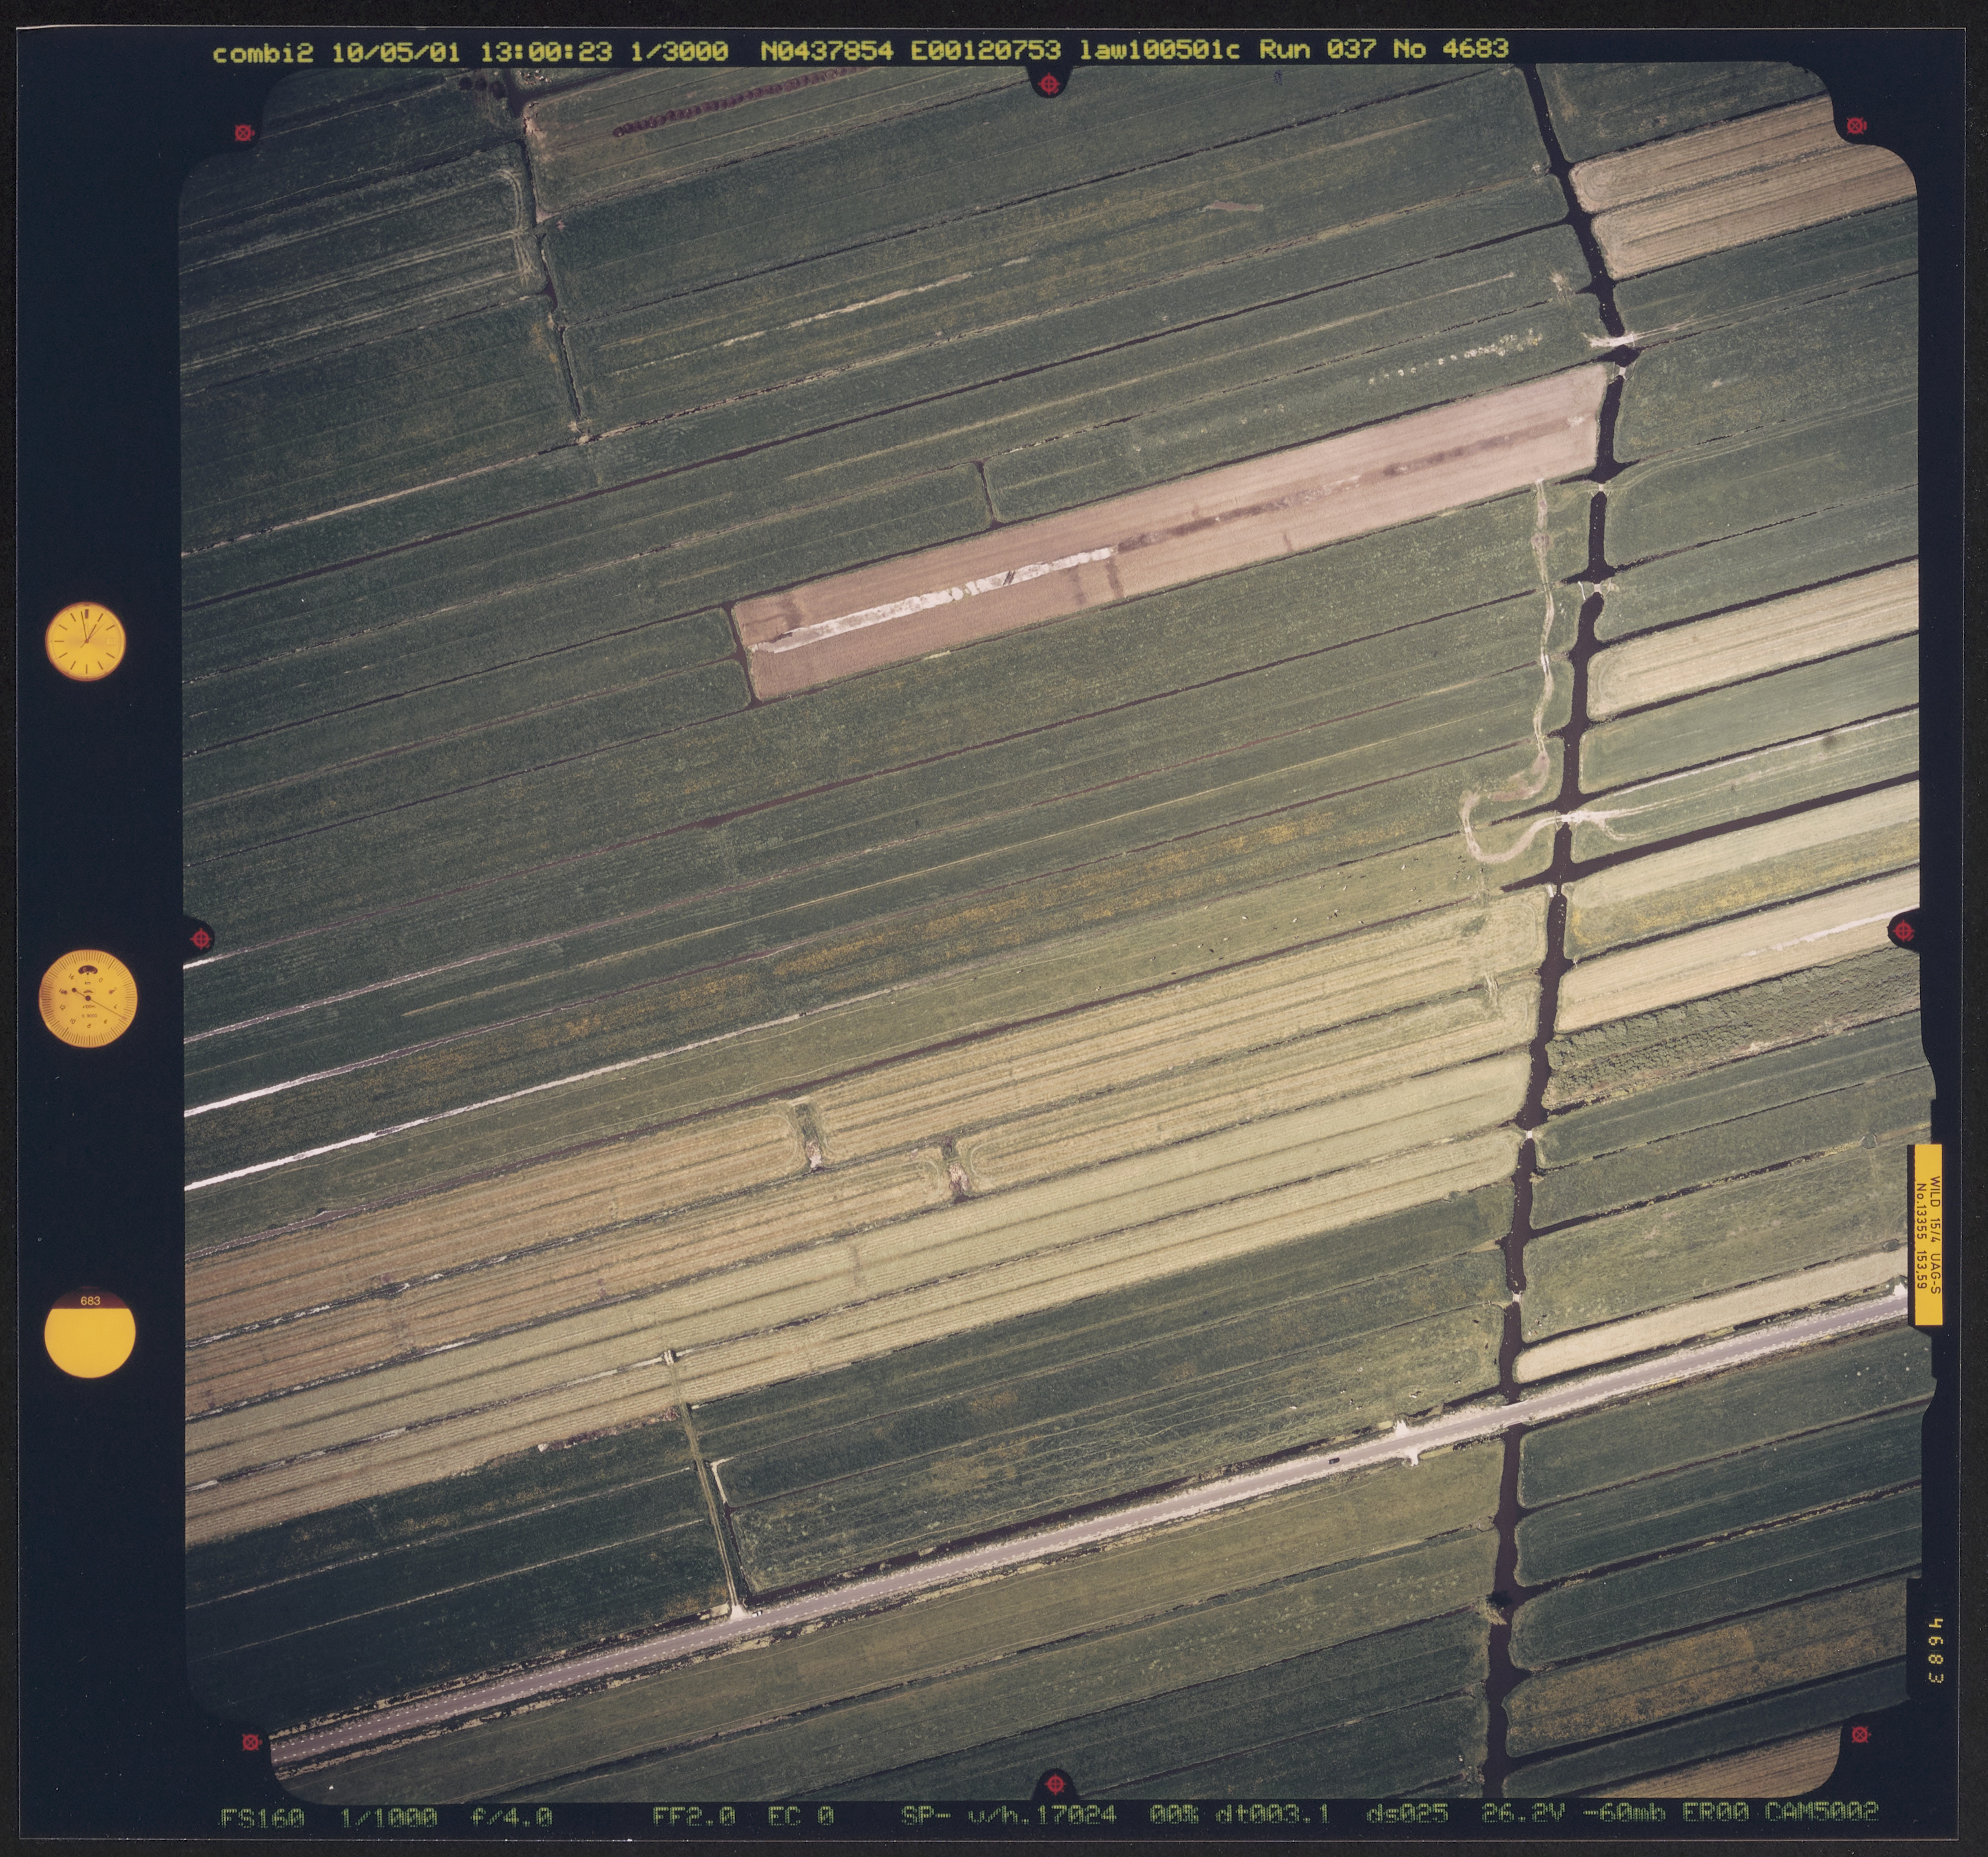This screenshot has width=1988, height=1857.
Task: Click the top-center red fiducial mark
Action: pyautogui.click(x=1048, y=85)
